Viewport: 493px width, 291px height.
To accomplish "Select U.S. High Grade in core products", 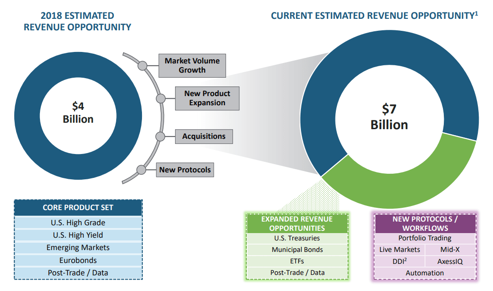I will point(79,223).
